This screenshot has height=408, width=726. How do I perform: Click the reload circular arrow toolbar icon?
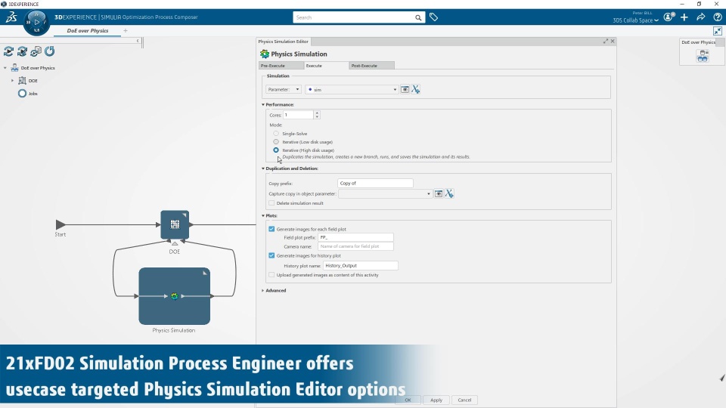pyautogui.click(x=50, y=51)
